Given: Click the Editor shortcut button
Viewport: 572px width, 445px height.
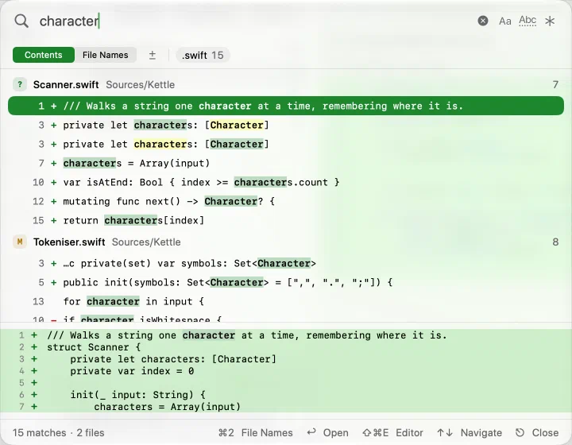Looking at the screenshot, I should [392, 432].
